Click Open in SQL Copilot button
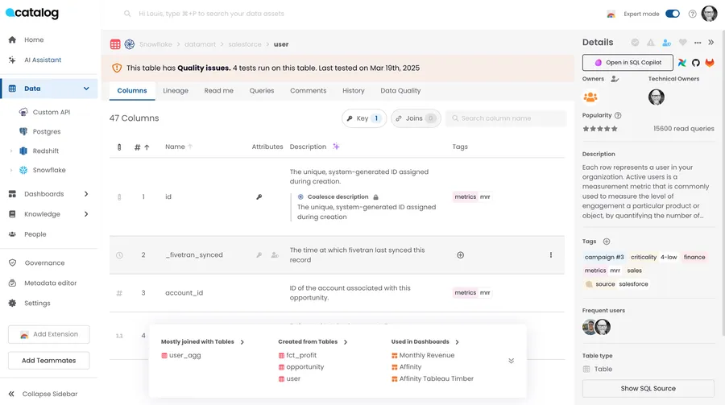 click(x=628, y=63)
